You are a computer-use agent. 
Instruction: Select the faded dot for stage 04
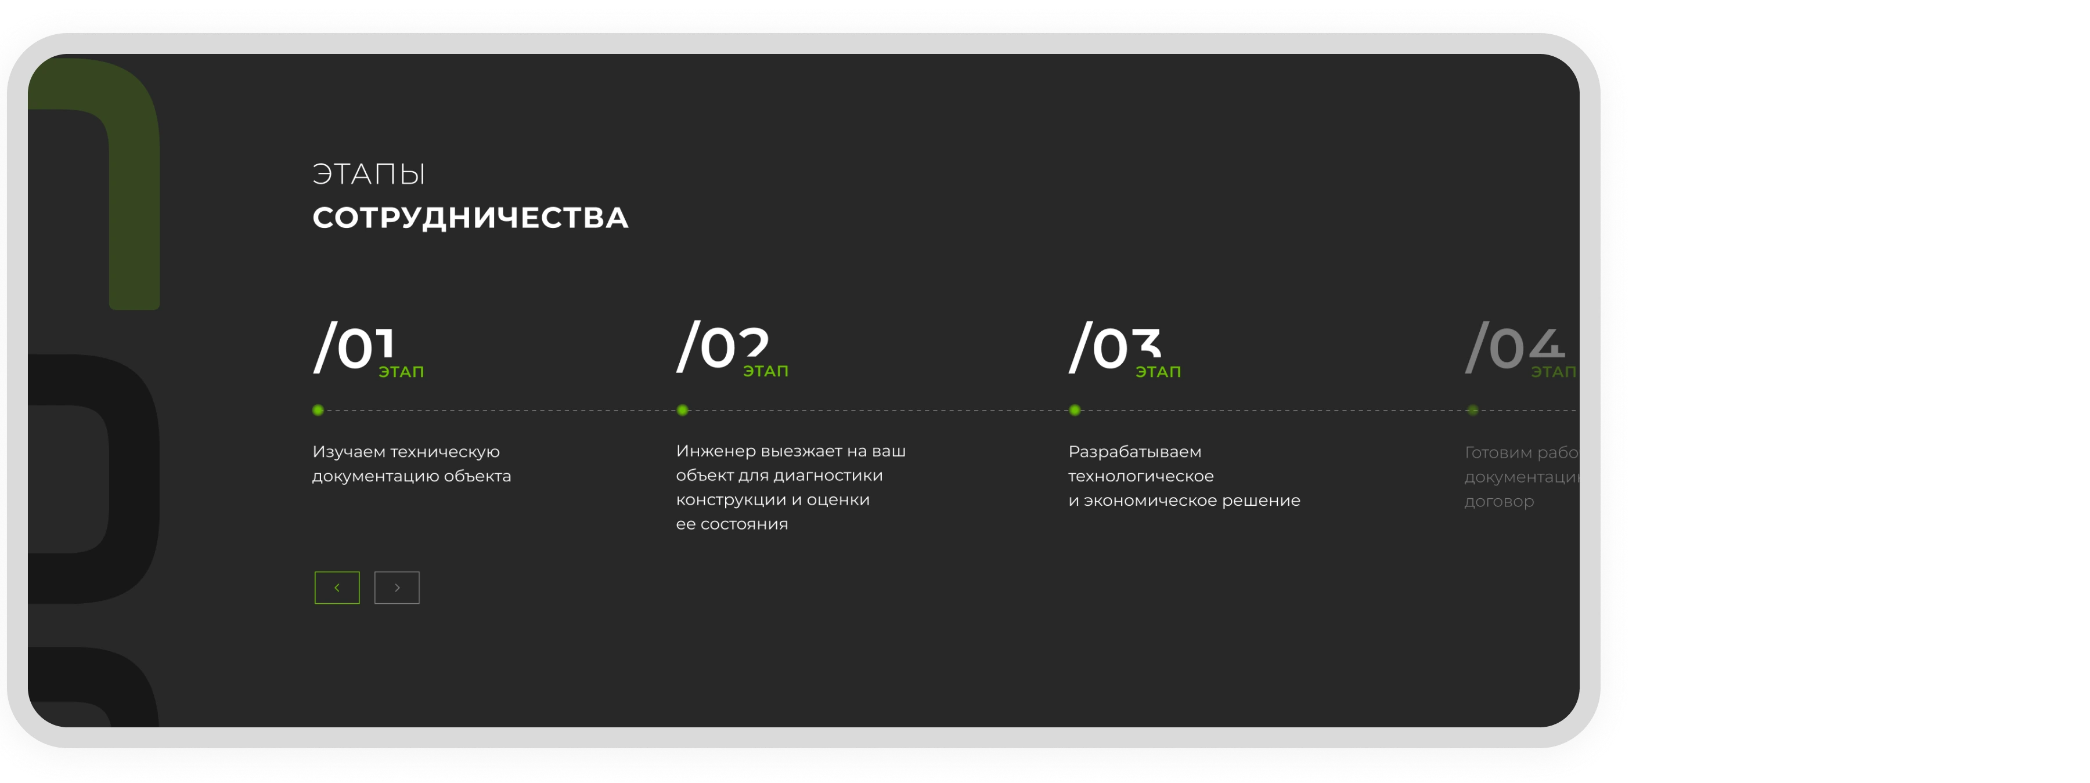1472,410
